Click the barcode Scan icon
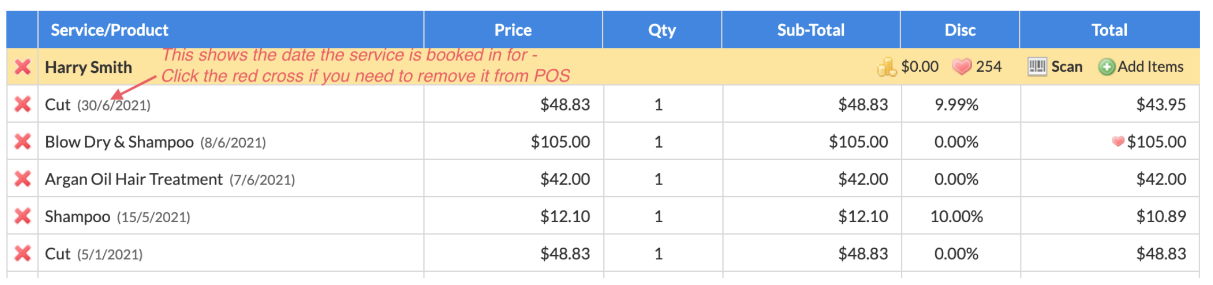Screen dimensions: 1213x285 [1037, 67]
